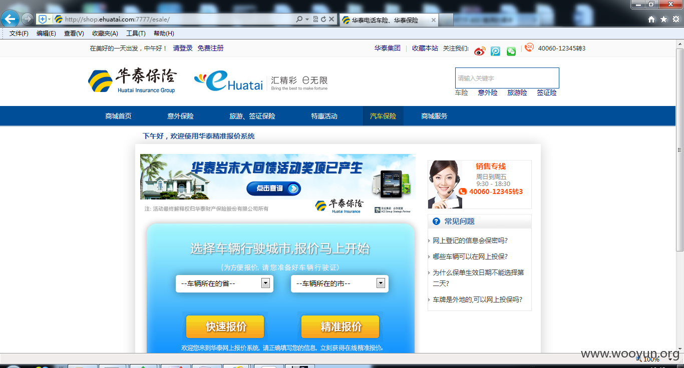This screenshot has width=684, height=368.
Task: Click the 24-hour phone hotline icon
Action: click(529, 47)
